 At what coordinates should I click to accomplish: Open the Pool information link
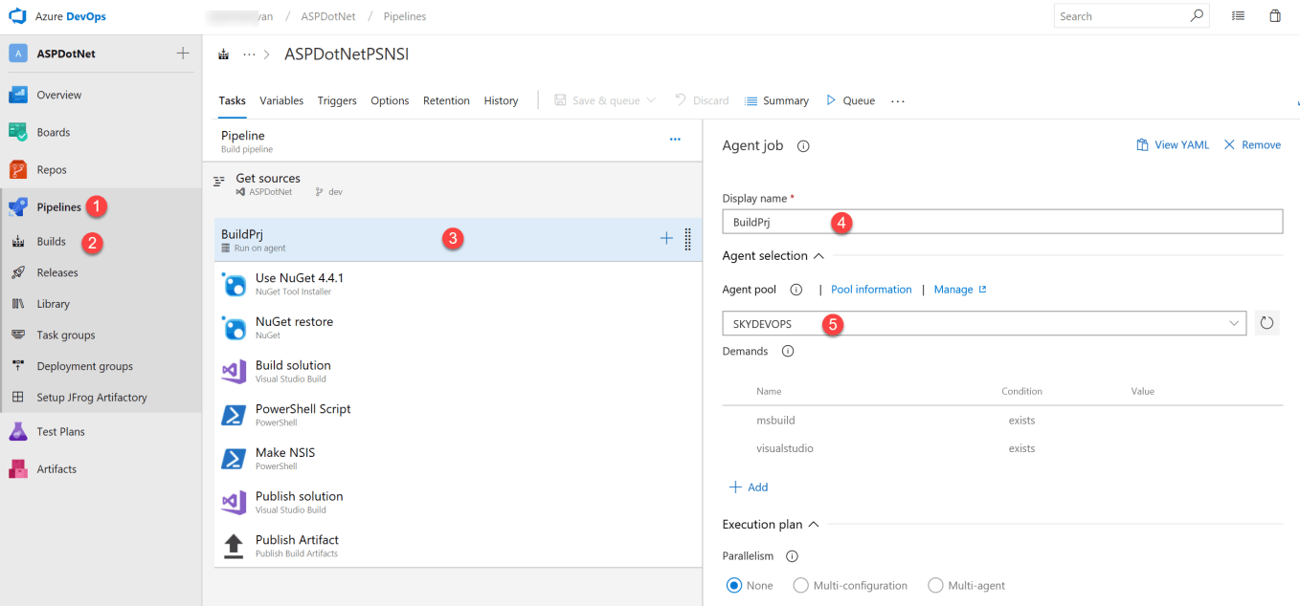[871, 290]
